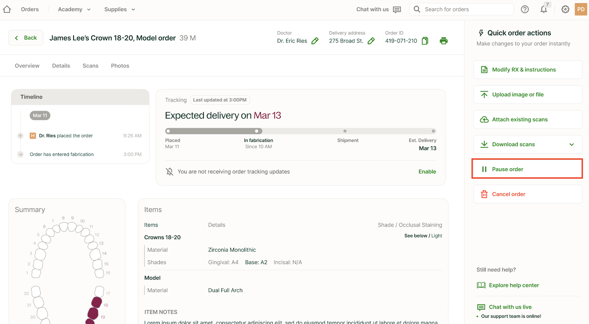589x324 pixels.
Task: Open the help question mark icon
Action: click(525, 9)
